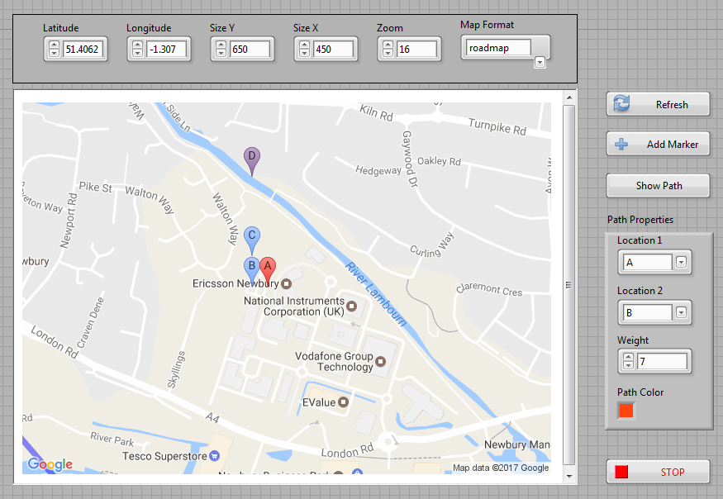Click the red map marker A
Viewport: 723px width, 499px height.
pos(268,270)
